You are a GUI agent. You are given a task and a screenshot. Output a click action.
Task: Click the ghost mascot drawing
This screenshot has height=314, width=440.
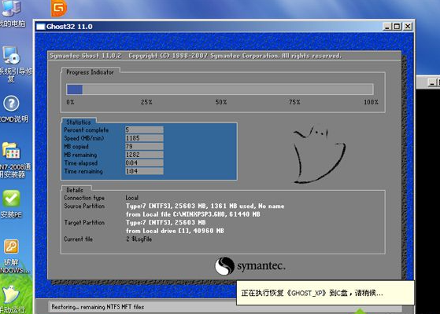click(x=320, y=155)
